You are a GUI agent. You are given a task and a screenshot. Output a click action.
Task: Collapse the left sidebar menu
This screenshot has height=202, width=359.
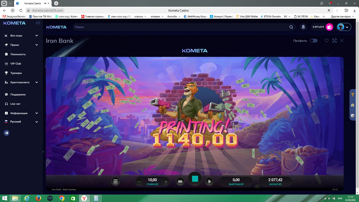(x=38, y=23)
